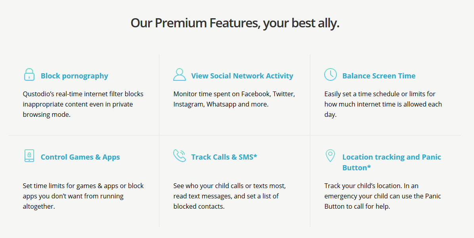Click the clock icon beside Balance Screen Time

coord(331,74)
